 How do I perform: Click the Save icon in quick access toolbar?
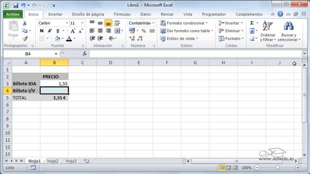coord(15,5)
